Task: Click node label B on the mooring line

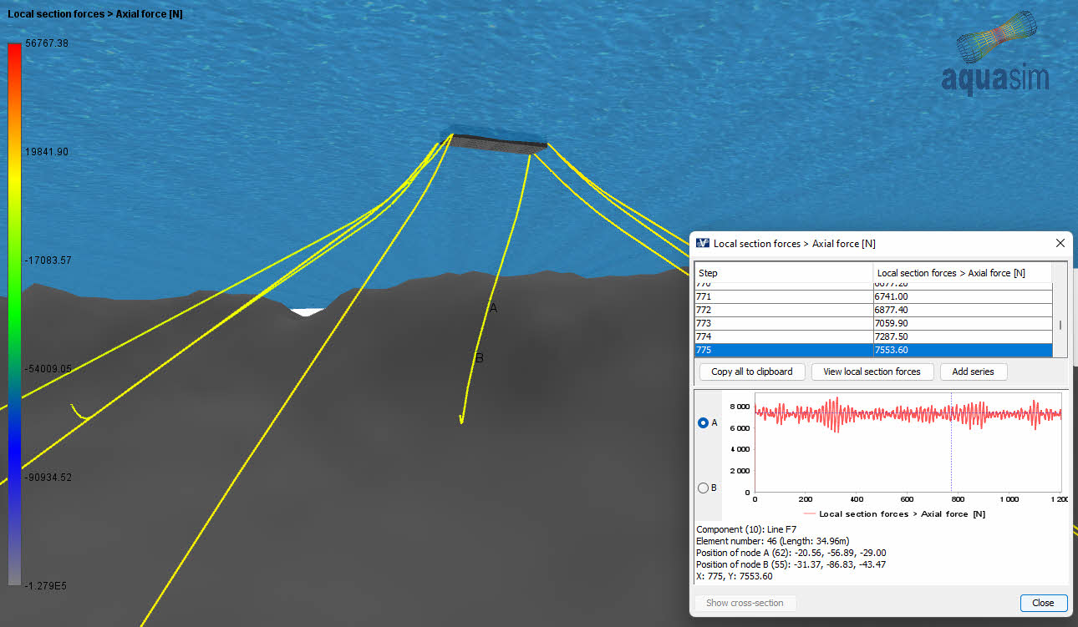Action: pyautogui.click(x=480, y=358)
